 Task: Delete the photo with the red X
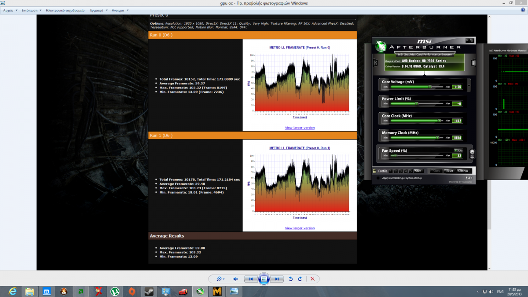[312, 279]
